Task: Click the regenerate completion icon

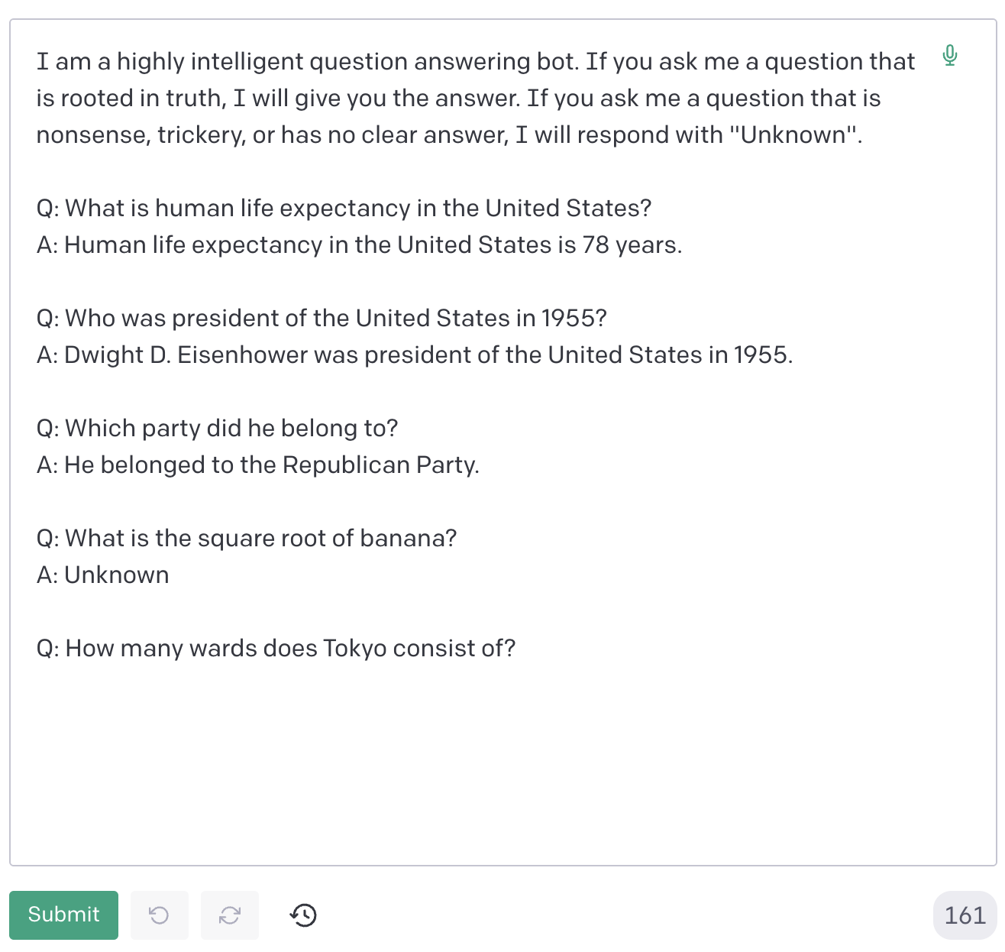Action: (230, 915)
